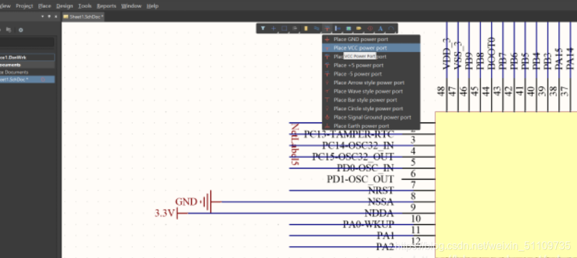Viewport: 577px width, 258px height.
Task: Click pin label PD1-OSC_OUT
Action: coord(360,180)
